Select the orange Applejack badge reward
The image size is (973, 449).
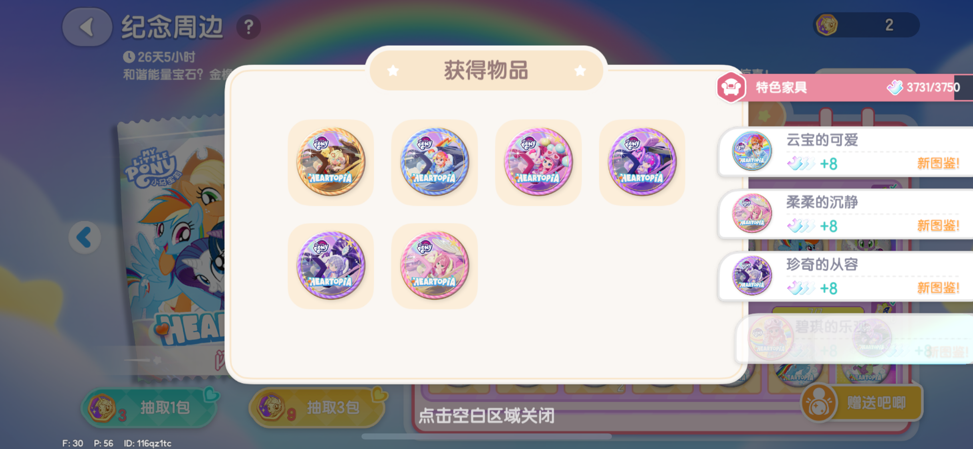tap(331, 162)
